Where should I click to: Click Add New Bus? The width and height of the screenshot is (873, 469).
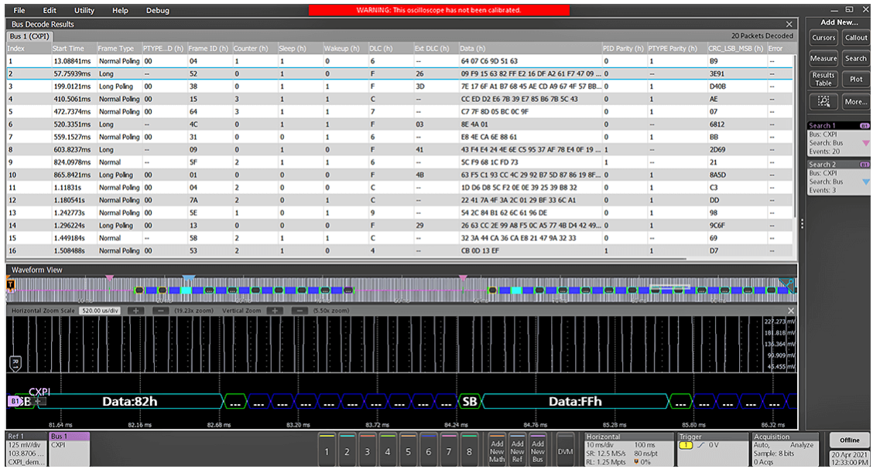coord(538,450)
